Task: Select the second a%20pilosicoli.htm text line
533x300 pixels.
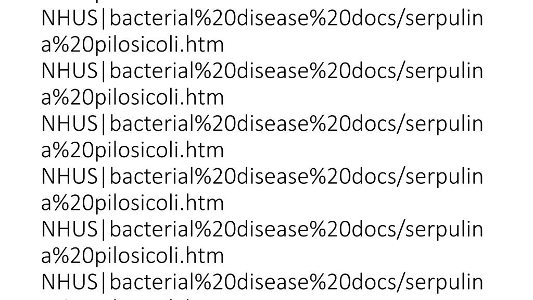Action: (132, 97)
